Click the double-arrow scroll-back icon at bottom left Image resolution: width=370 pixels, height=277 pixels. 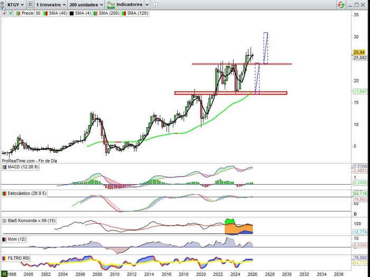4,274
